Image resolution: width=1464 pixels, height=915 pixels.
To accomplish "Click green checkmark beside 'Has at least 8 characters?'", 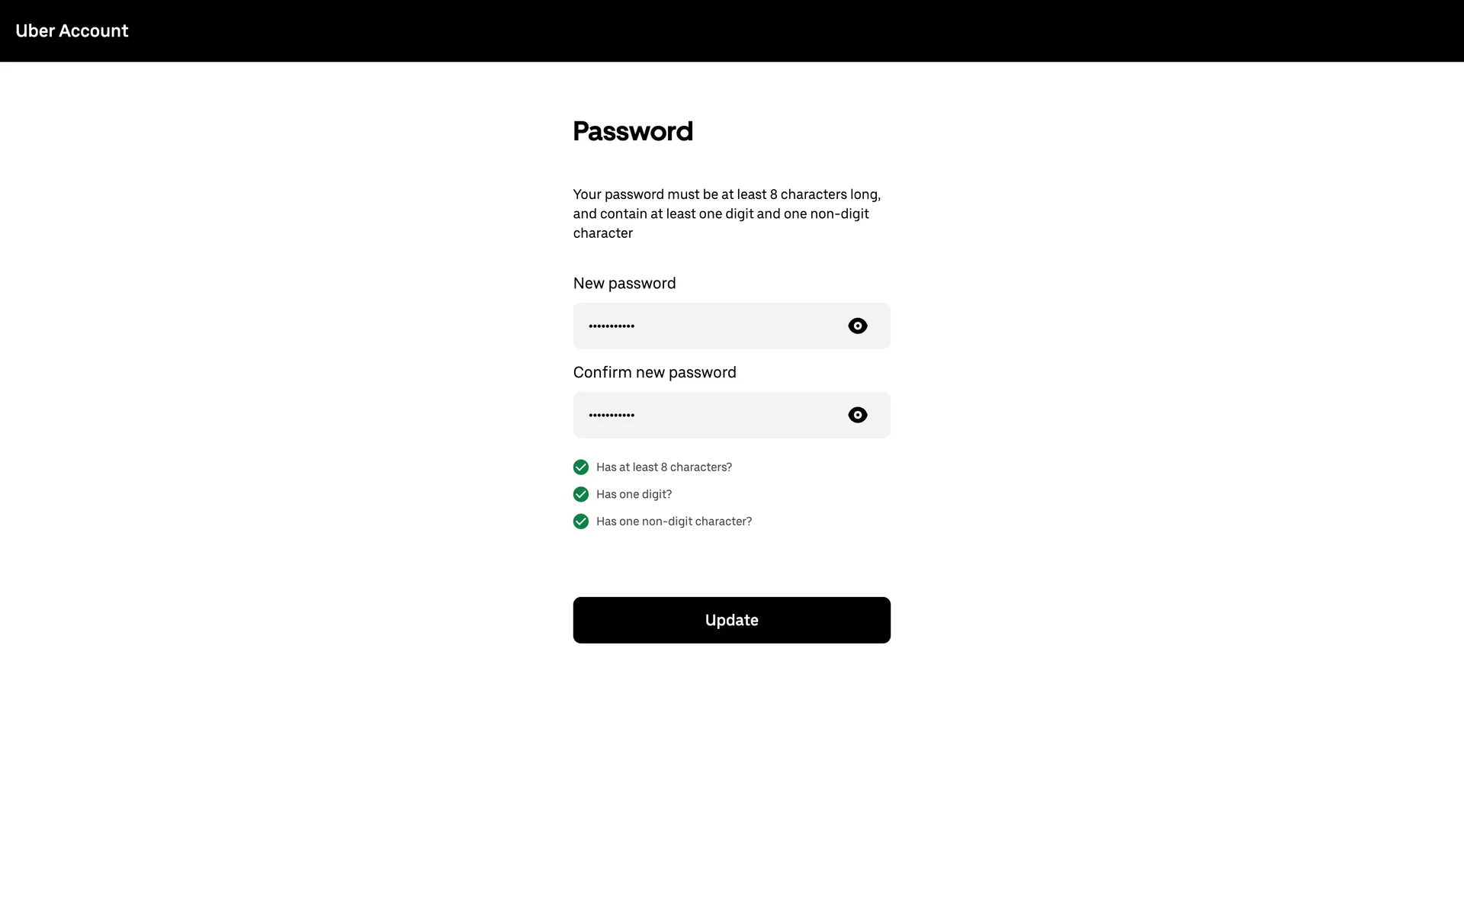I will click(581, 467).
